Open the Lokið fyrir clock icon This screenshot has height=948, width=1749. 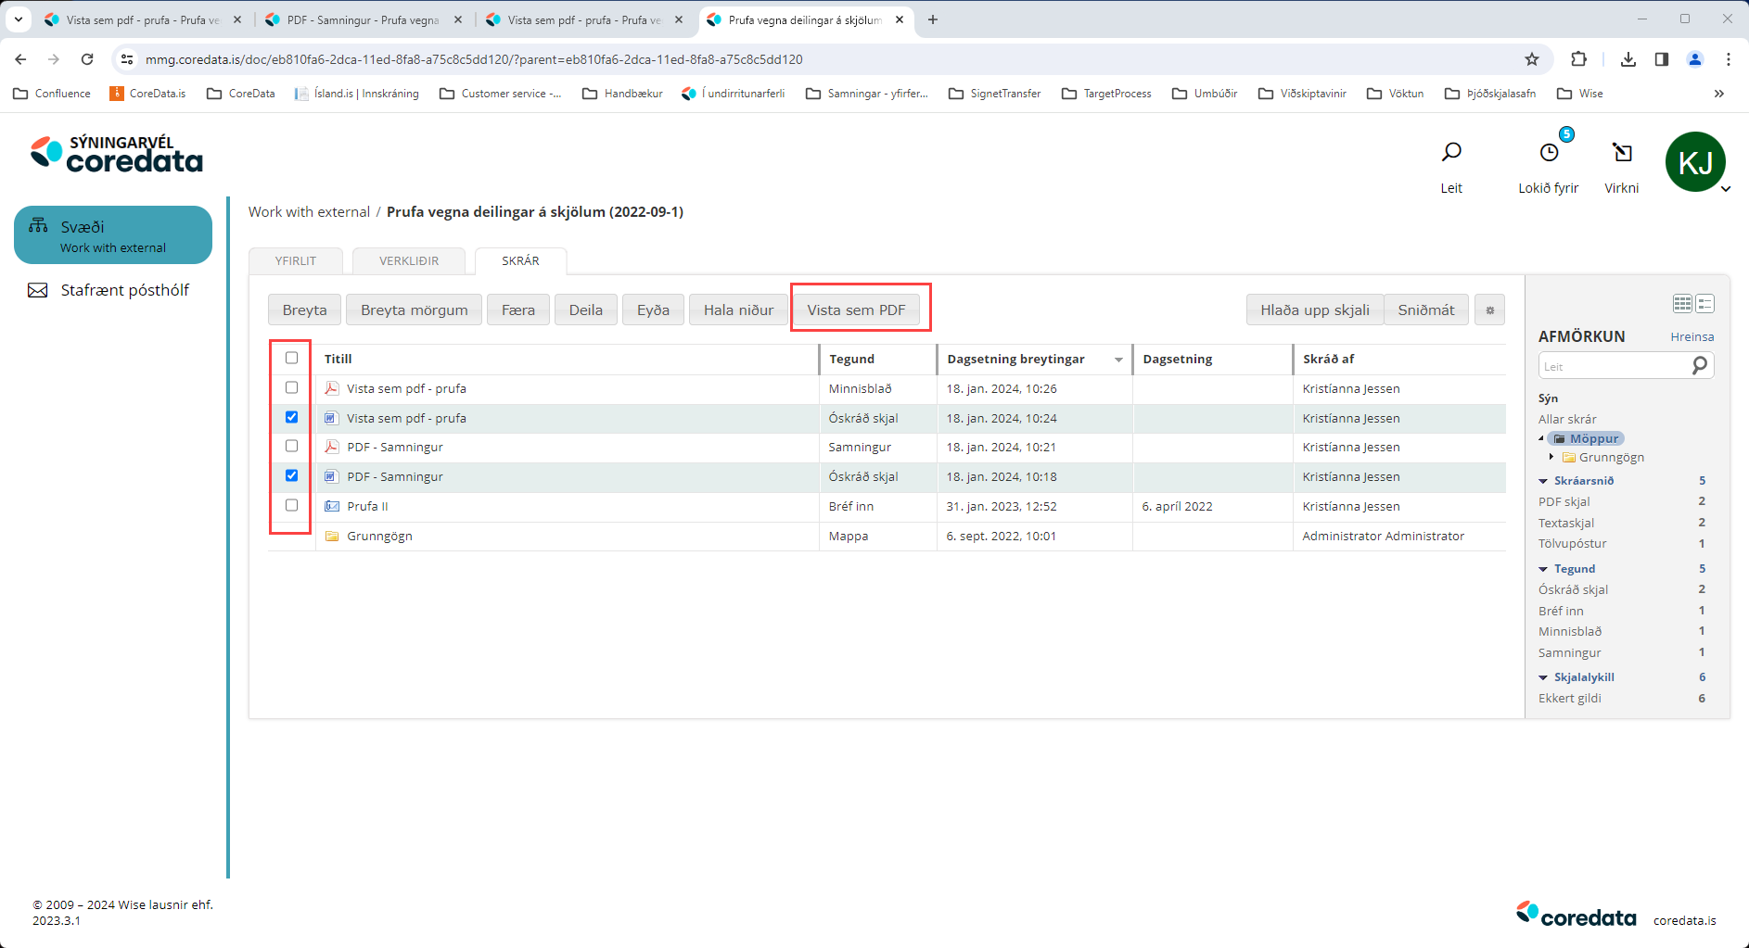click(1549, 153)
